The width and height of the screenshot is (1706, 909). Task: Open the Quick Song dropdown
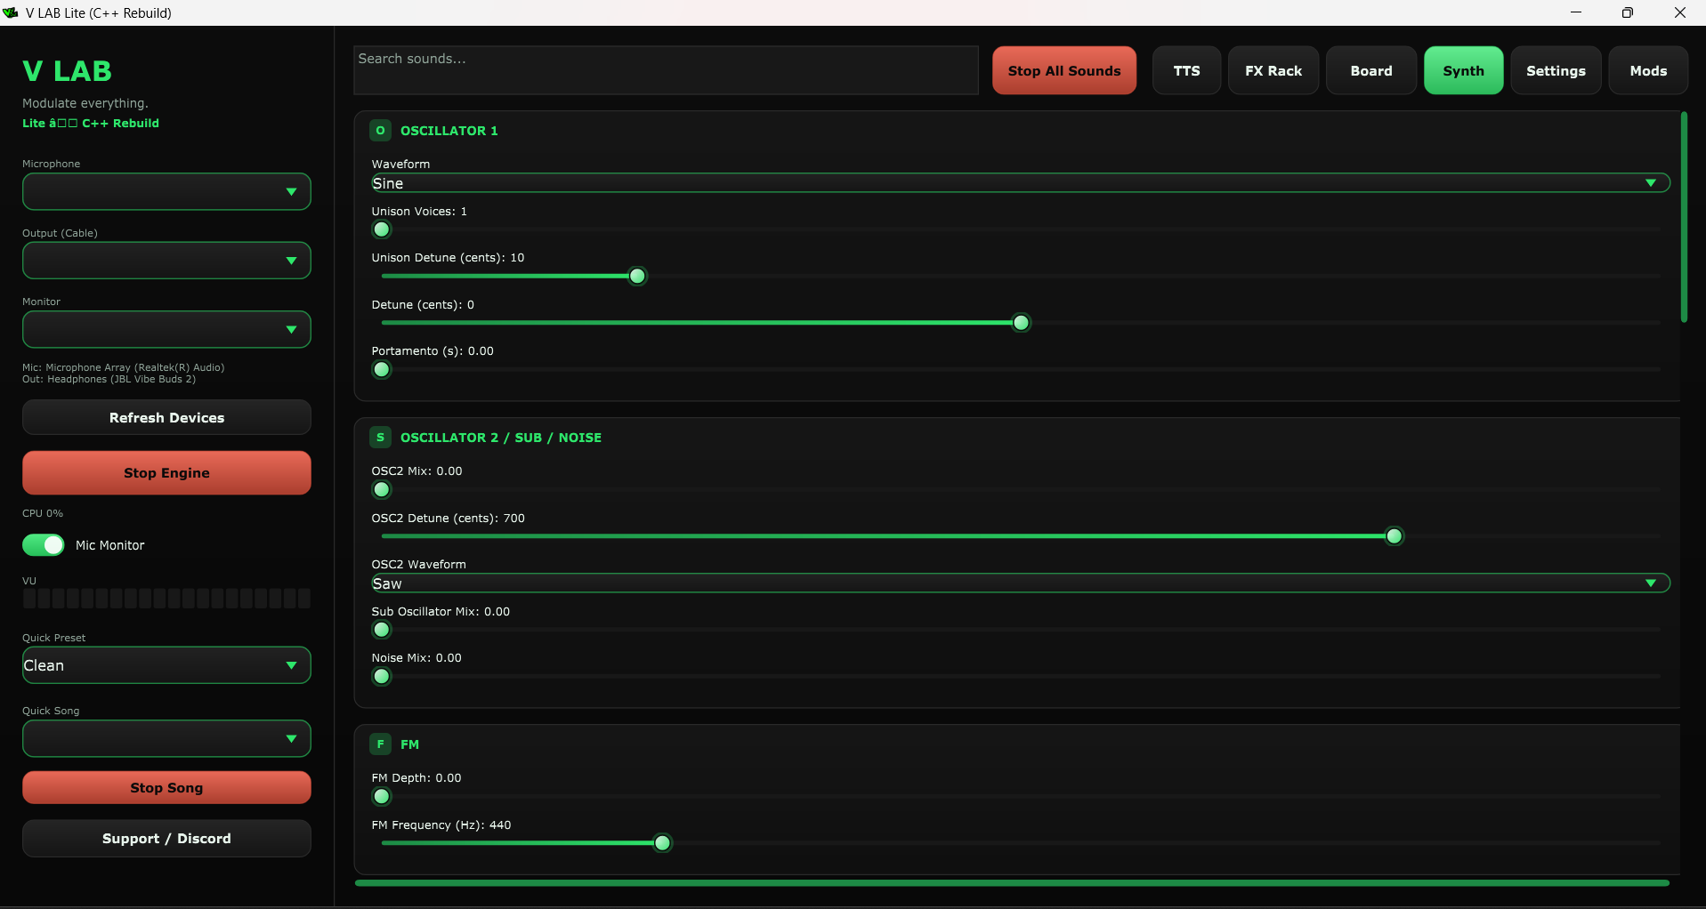[x=166, y=739]
